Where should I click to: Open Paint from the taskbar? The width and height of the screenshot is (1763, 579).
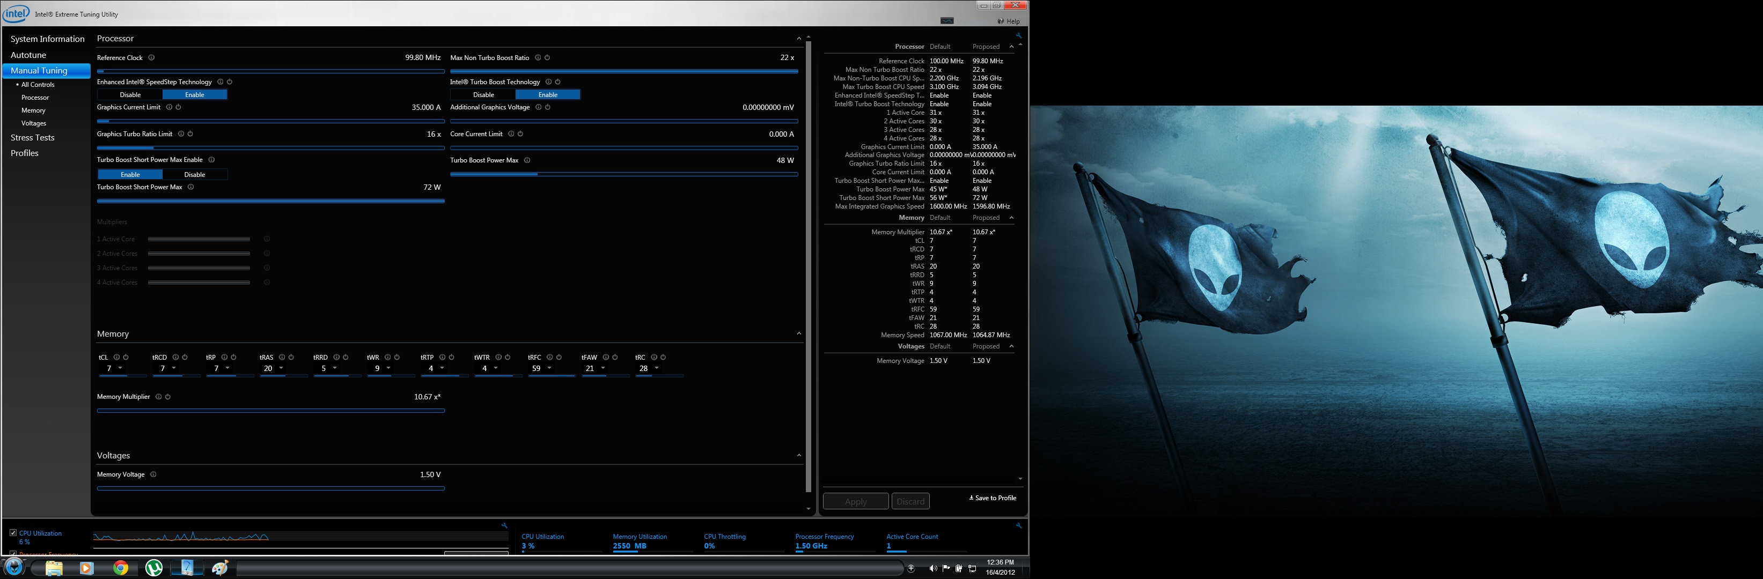pos(219,568)
